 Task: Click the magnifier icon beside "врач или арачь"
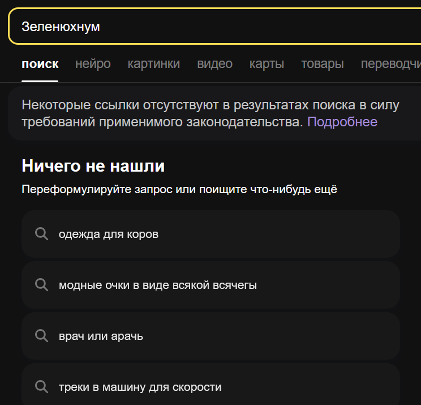click(x=41, y=336)
